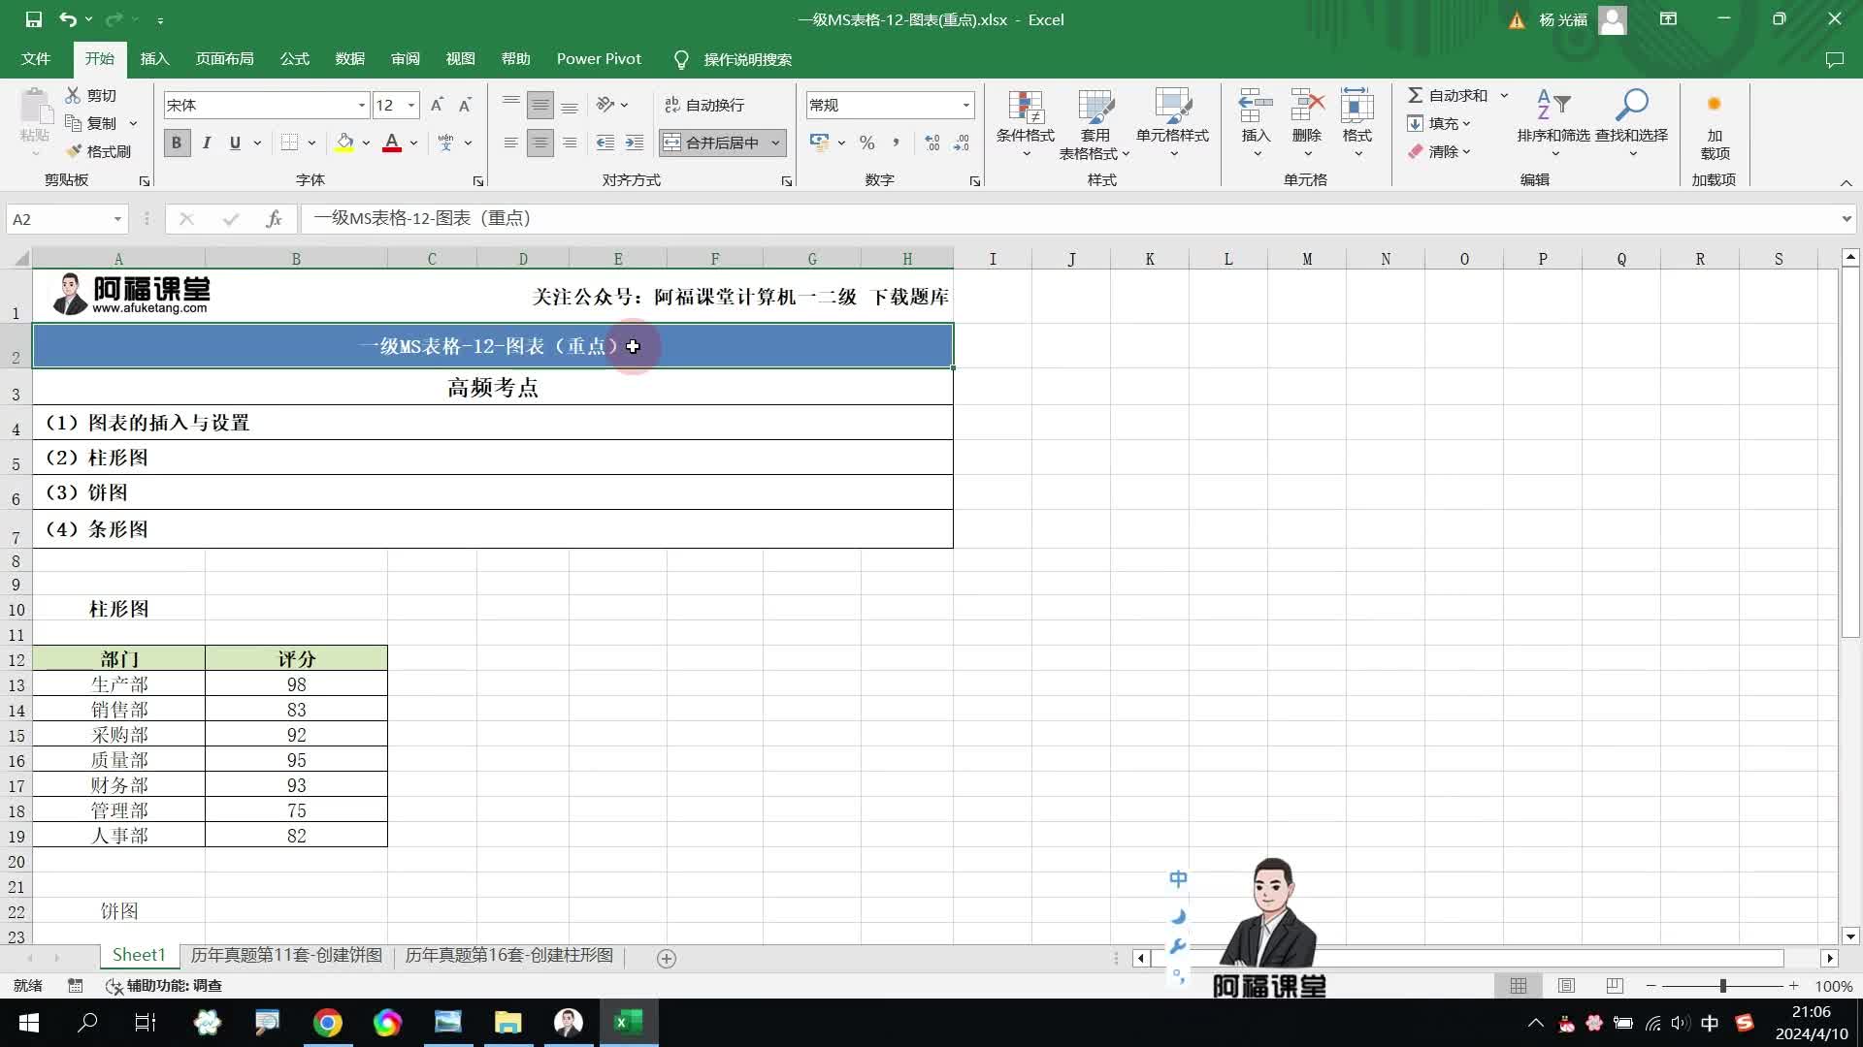This screenshot has width=1863, height=1047.
Task: Open fill color dropdown arrow
Action: [x=366, y=143]
